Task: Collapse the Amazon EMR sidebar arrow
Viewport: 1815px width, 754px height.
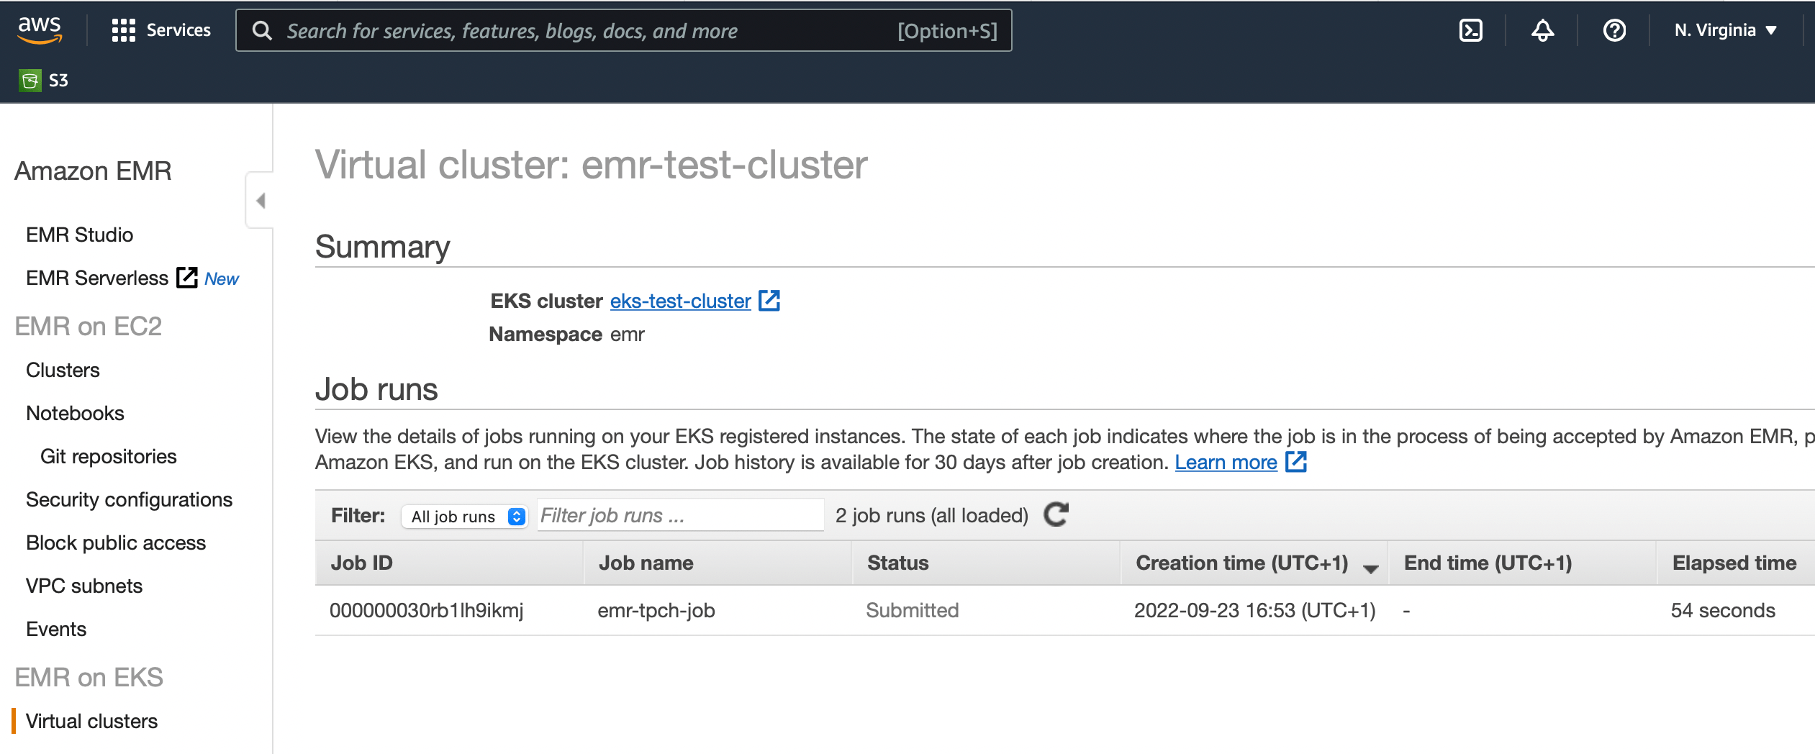Action: (261, 200)
